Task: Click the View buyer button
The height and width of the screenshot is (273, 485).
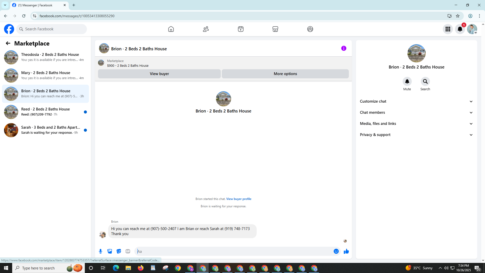Action: point(159,74)
